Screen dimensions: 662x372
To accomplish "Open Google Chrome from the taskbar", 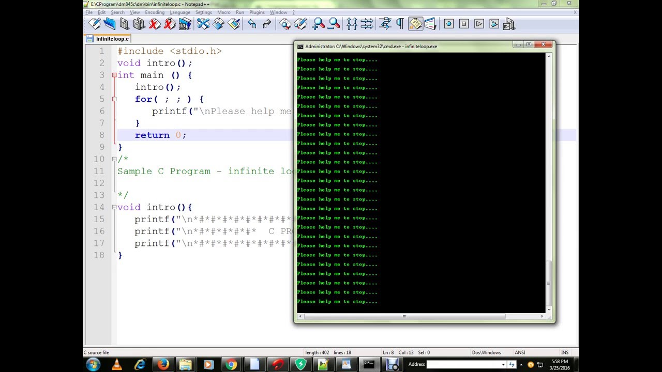I will pyautogui.click(x=231, y=364).
